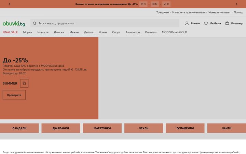Open the Аксесоари menu
The image size is (246, 154).
(133, 32)
